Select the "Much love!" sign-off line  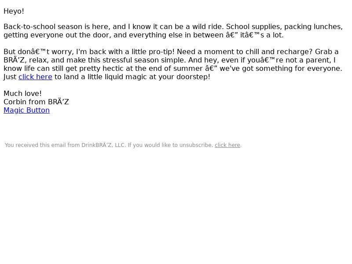pos(22,93)
